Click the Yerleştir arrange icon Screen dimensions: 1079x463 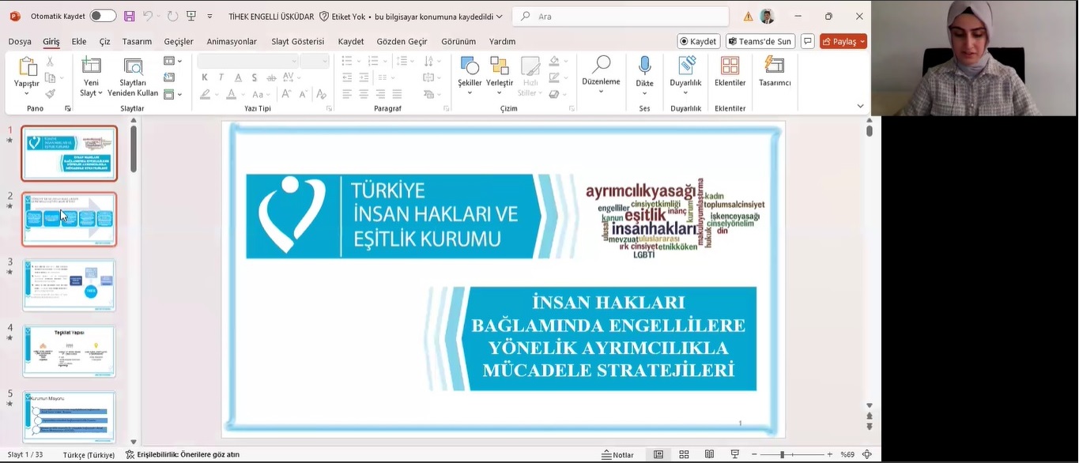[500, 66]
